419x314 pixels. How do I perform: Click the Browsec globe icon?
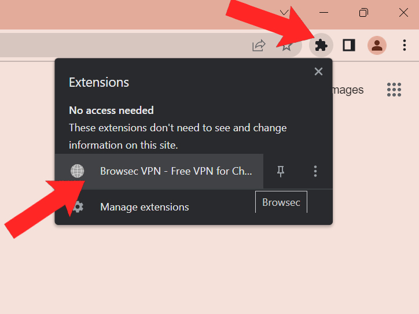[77, 171]
